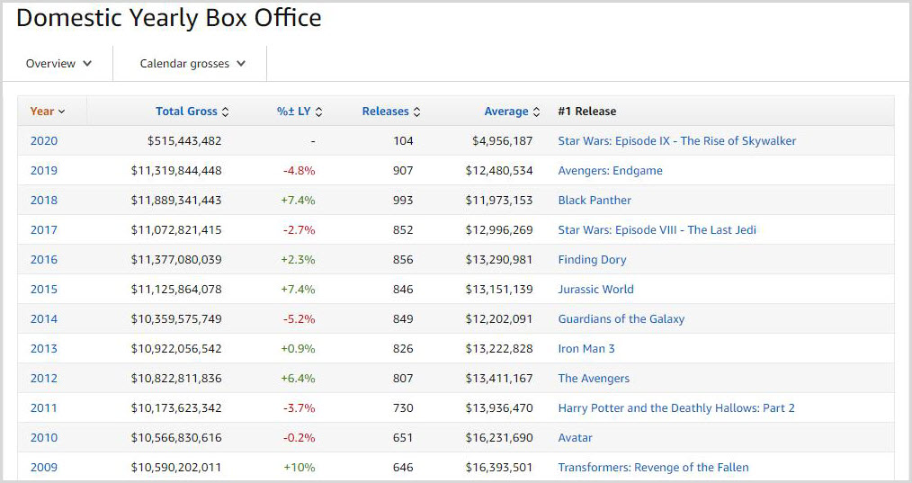Select average value $12,480,534

pos(499,171)
